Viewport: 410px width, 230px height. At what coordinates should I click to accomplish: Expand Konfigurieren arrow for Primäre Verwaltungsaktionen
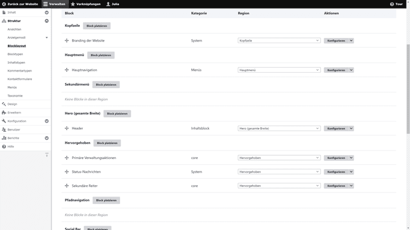pyautogui.click(x=351, y=158)
